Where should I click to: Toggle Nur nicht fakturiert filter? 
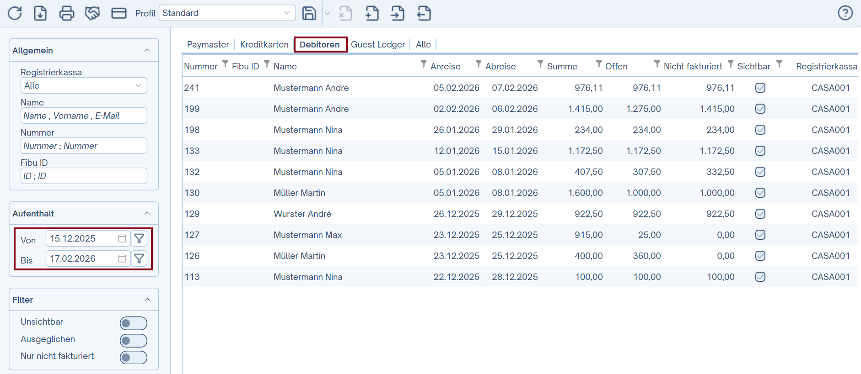[x=133, y=358]
